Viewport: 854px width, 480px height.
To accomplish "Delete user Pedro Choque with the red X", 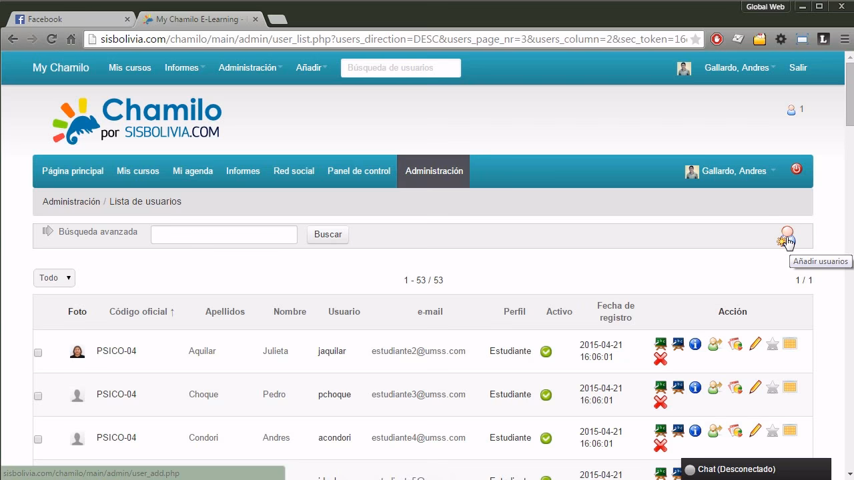I will [x=661, y=402].
